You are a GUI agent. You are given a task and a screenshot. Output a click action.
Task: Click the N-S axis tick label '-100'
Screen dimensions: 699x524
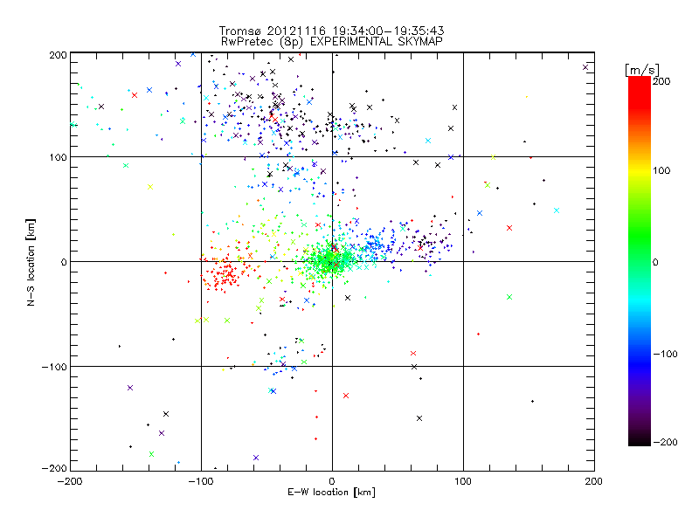click(x=54, y=367)
